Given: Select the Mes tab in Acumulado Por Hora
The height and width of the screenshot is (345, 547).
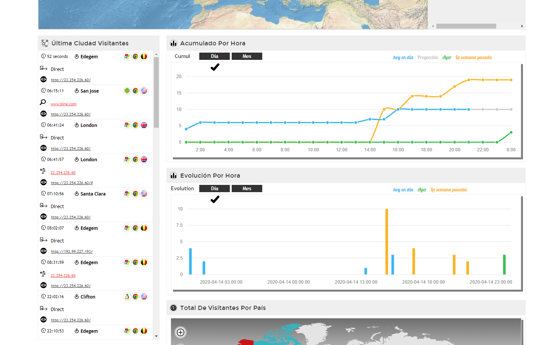Looking at the screenshot, I should point(247,56).
